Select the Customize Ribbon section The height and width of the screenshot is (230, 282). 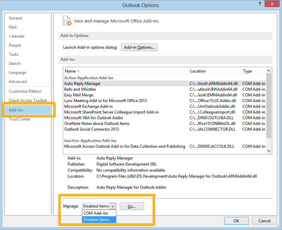pos(25,91)
